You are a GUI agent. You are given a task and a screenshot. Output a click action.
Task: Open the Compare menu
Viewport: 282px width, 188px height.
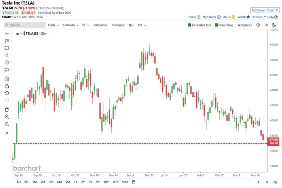pos(118,25)
